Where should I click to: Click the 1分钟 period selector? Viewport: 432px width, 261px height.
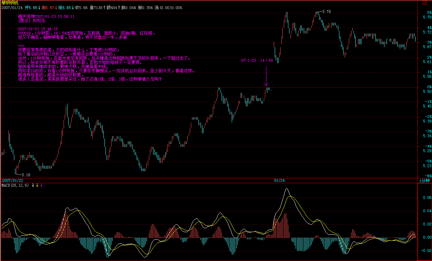click(x=425, y=180)
